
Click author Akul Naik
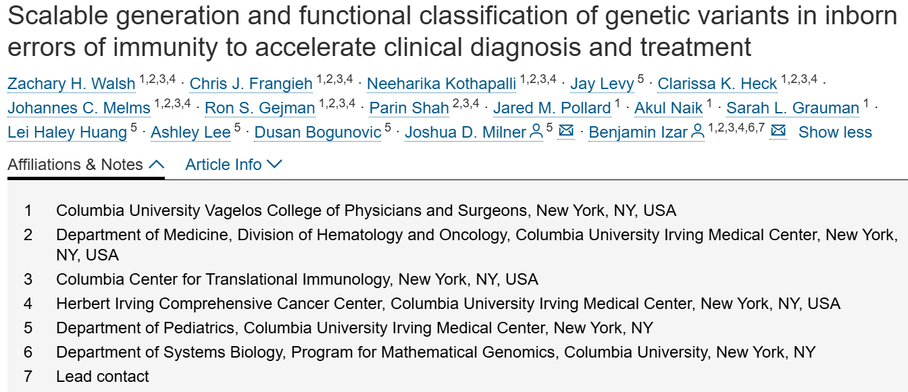point(668,108)
